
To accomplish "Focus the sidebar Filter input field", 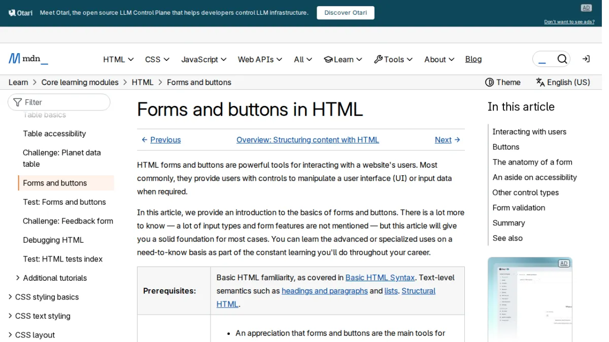I will point(59,102).
